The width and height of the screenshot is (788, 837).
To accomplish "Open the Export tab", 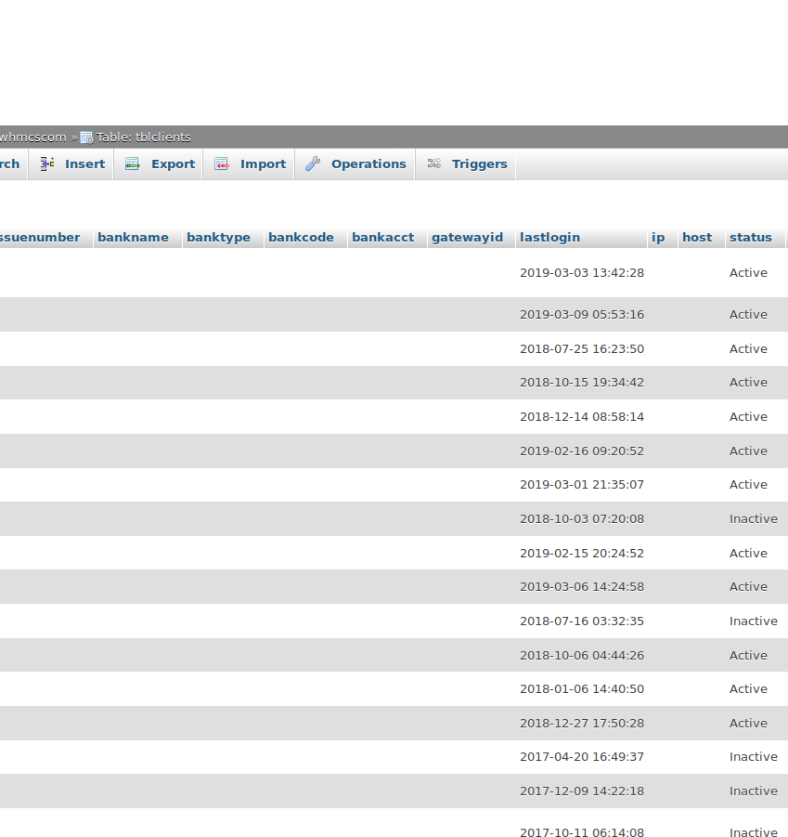I will click(x=159, y=163).
